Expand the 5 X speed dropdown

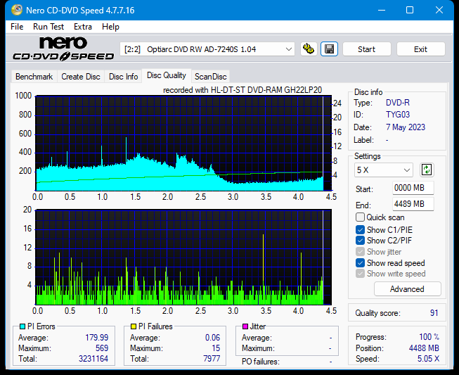(x=384, y=170)
